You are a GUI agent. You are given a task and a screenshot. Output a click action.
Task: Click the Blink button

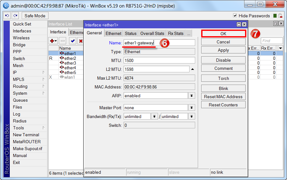223,88
